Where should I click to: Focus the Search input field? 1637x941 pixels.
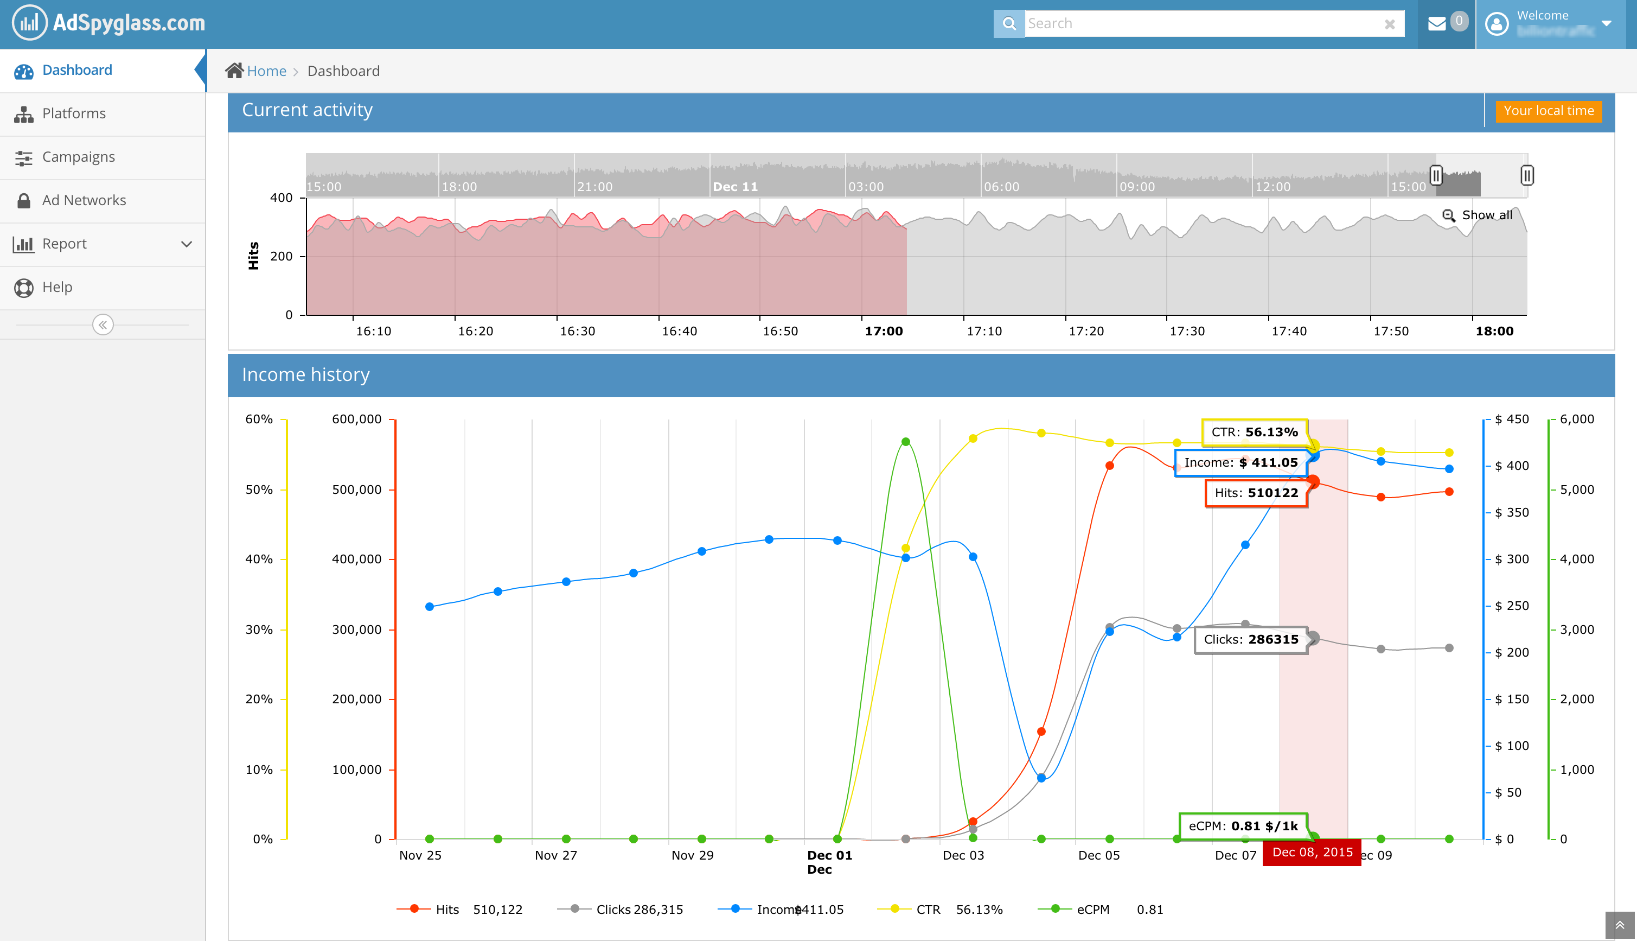(x=1201, y=24)
